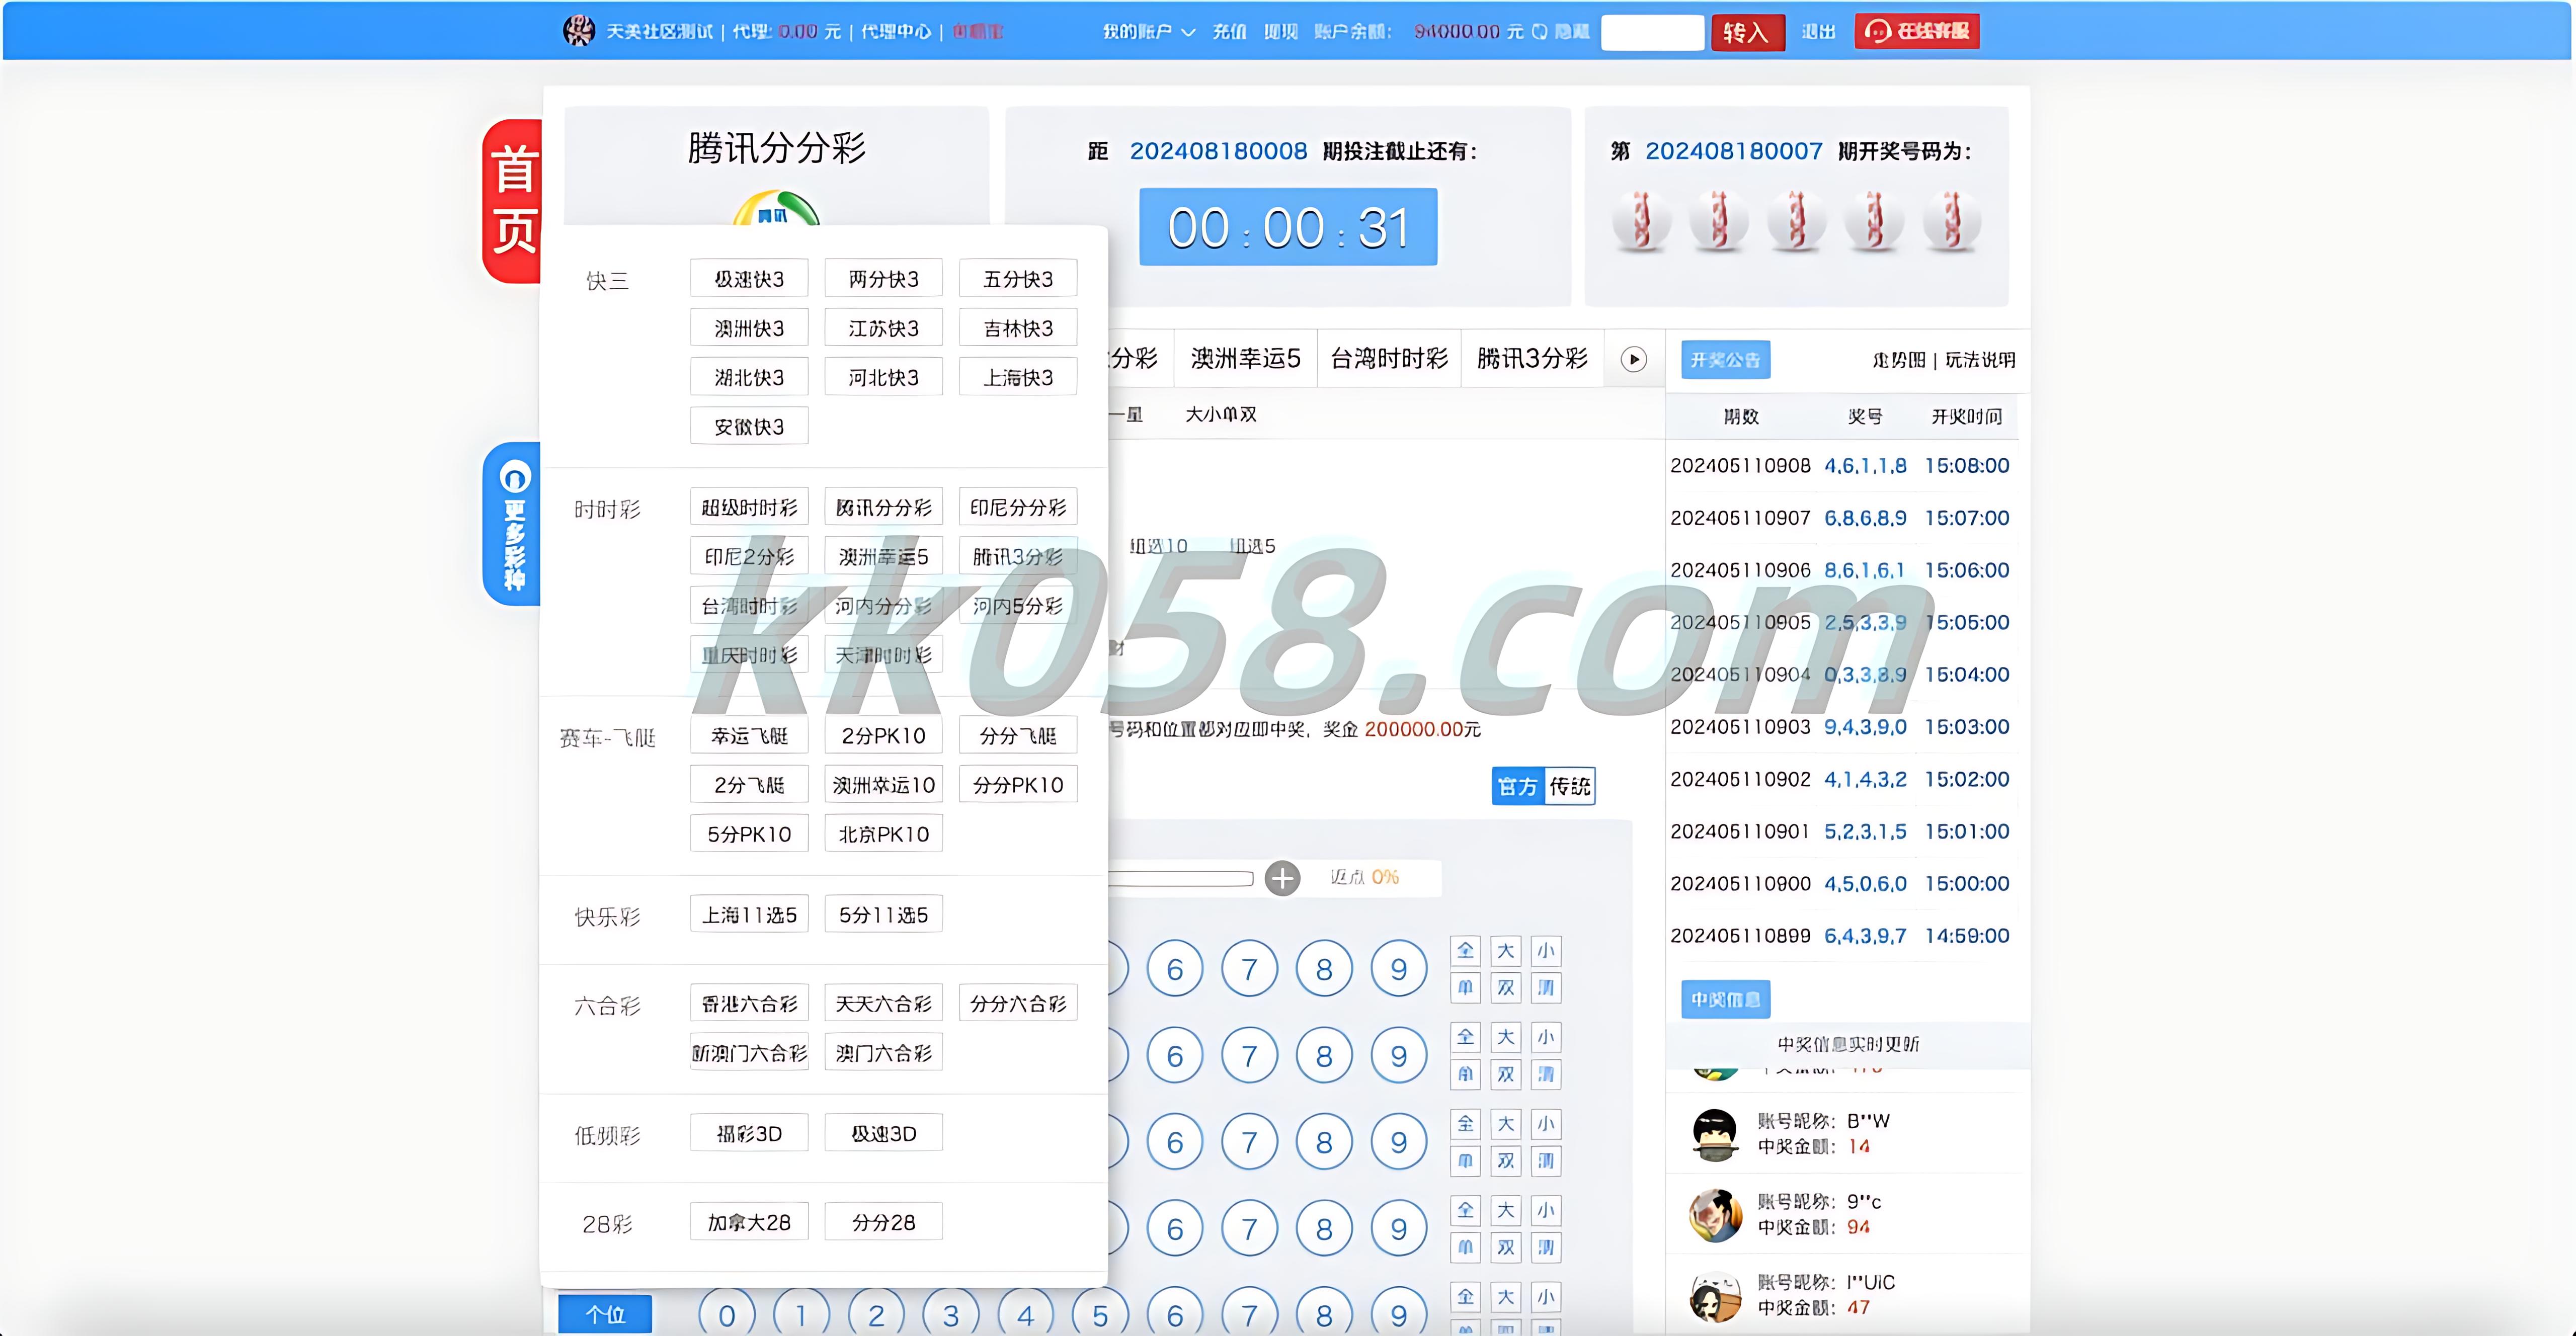Switch to 传统 mode
The image size is (2576, 1336).
1569,786
